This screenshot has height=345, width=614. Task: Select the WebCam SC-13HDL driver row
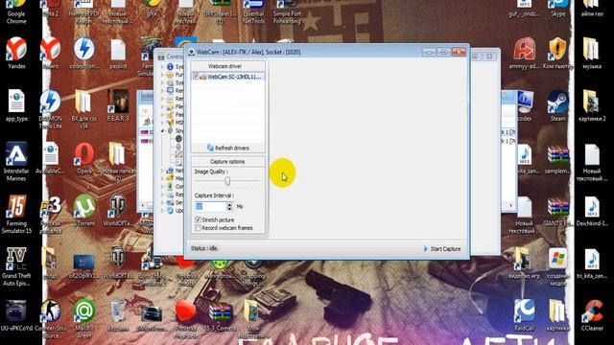tap(228, 77)
